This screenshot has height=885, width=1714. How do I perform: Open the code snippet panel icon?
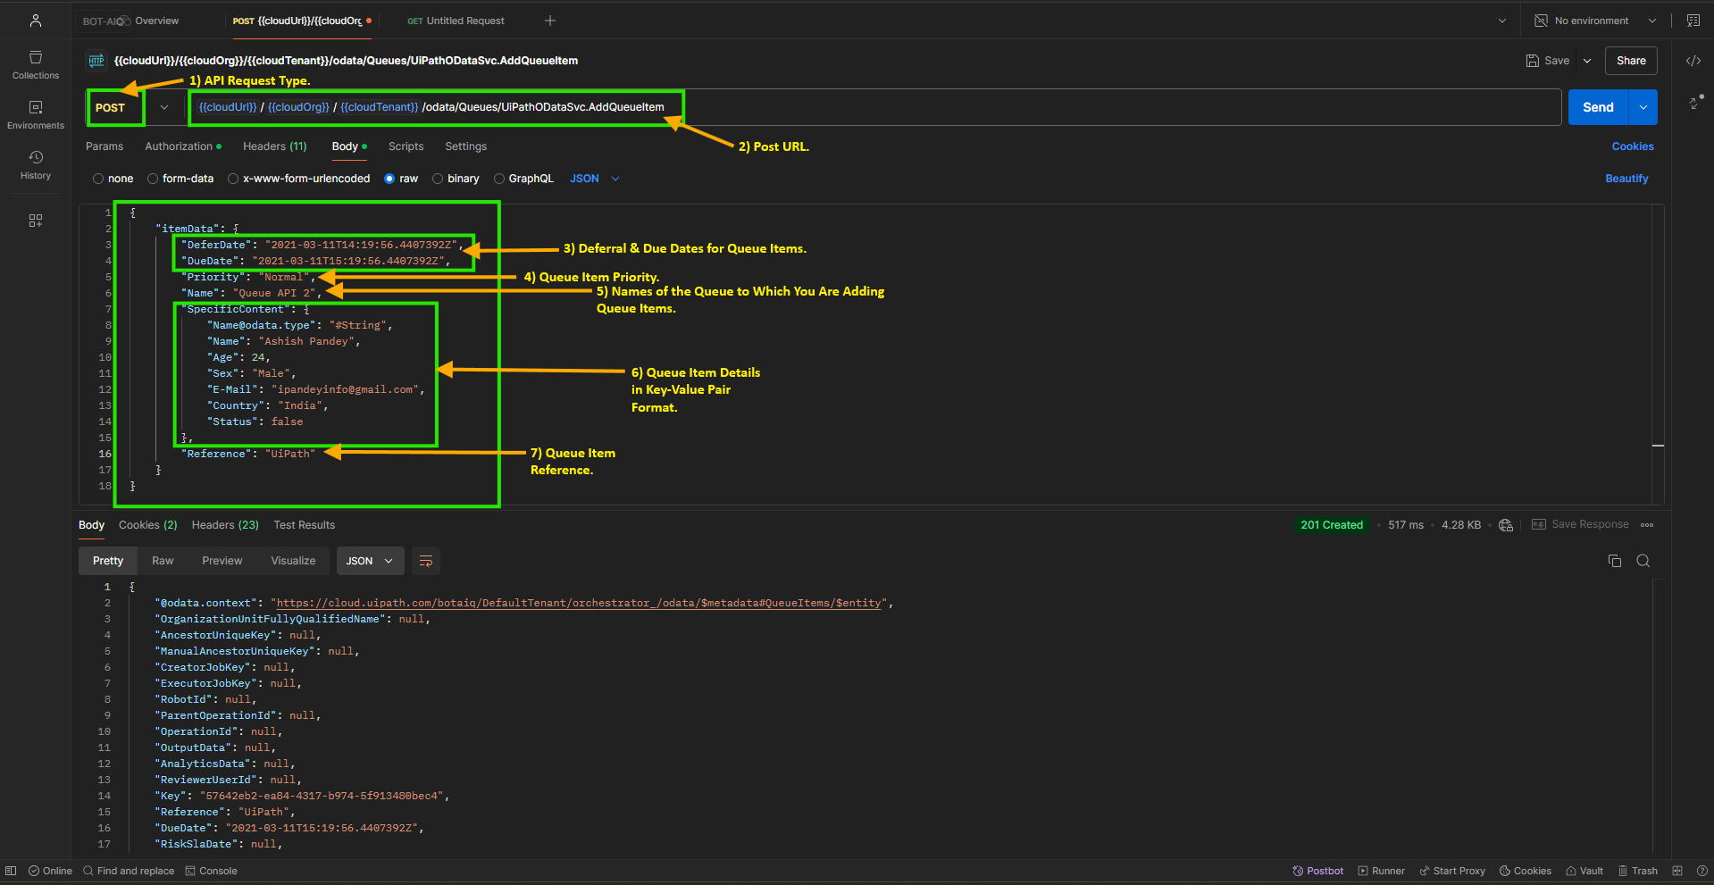coord(1693,61)
